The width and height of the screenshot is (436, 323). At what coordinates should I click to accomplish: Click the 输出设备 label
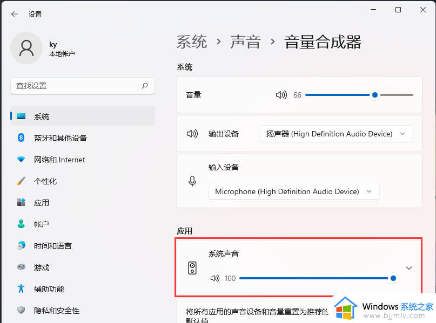point(224,134)
